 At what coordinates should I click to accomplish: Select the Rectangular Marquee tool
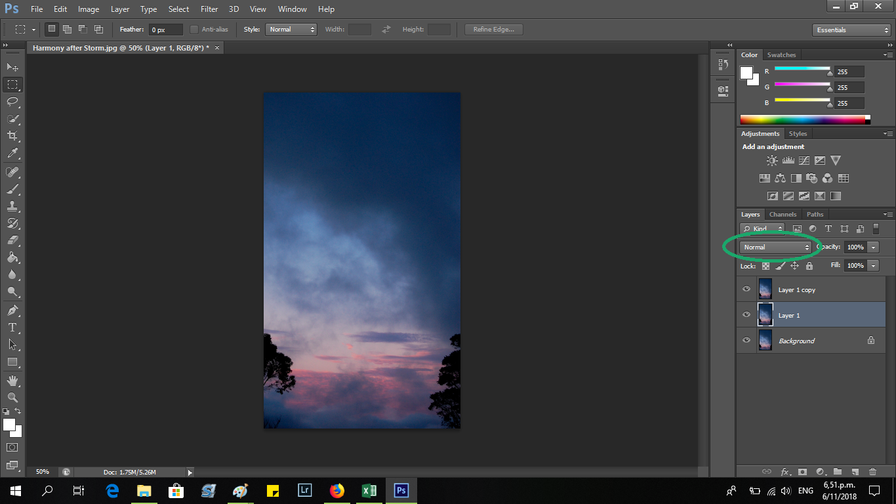(12, 85)
